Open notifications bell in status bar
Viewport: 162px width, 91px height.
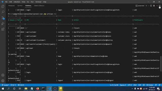(x=159, y=85)
